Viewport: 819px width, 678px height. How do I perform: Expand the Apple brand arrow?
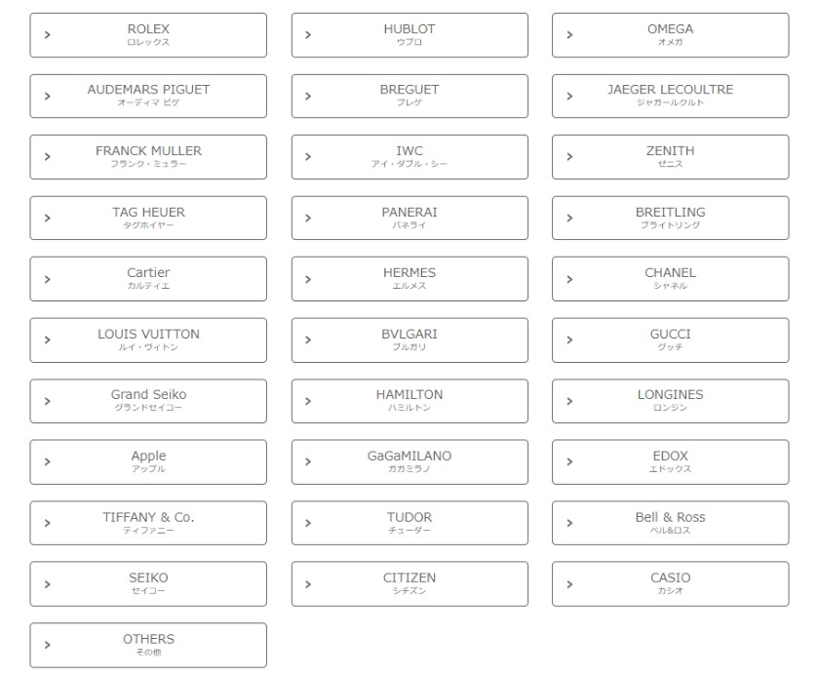point(48,462)
